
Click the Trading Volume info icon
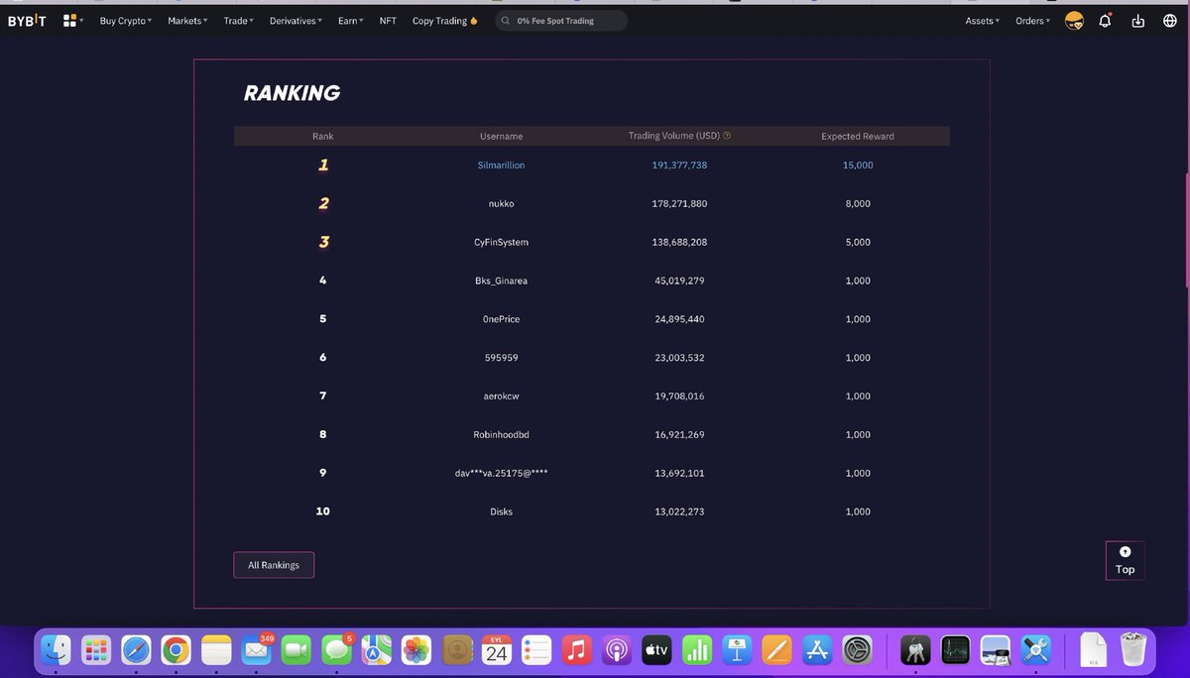click(728, 136)
